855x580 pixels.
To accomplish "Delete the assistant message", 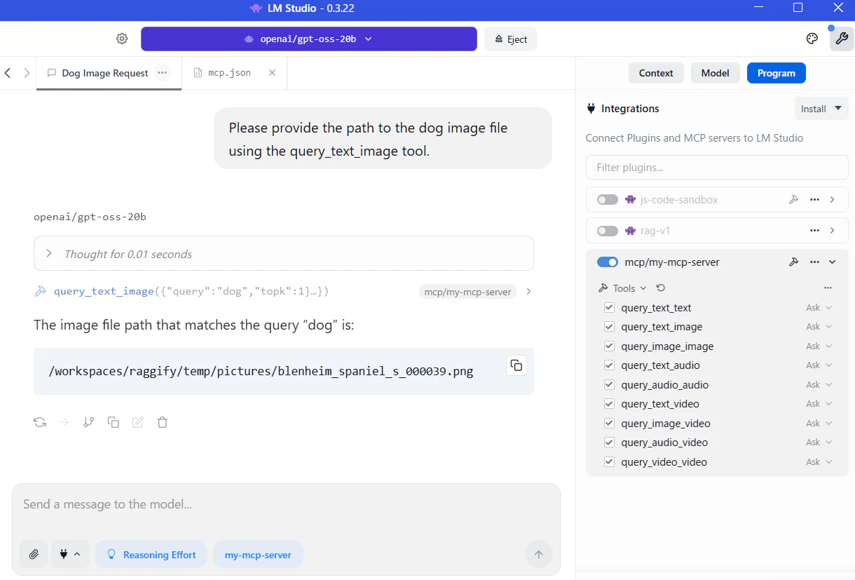I will [163, 422].
